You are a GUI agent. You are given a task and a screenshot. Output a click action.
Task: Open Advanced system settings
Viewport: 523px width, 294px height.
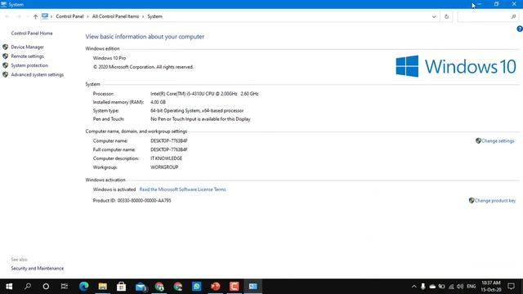(38, 74)
